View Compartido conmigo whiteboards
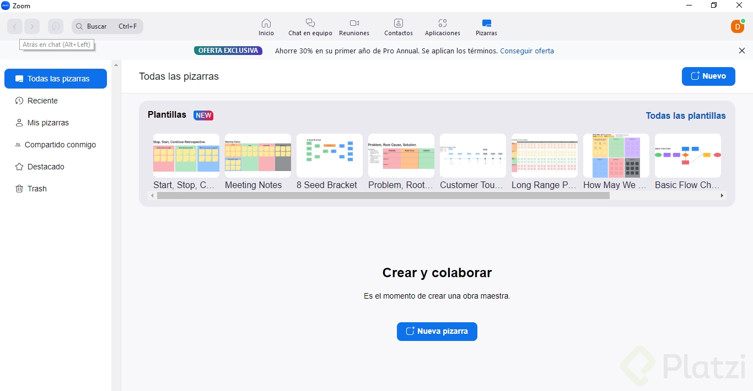This screenshot has height=391, width=753. click(56, 145)
